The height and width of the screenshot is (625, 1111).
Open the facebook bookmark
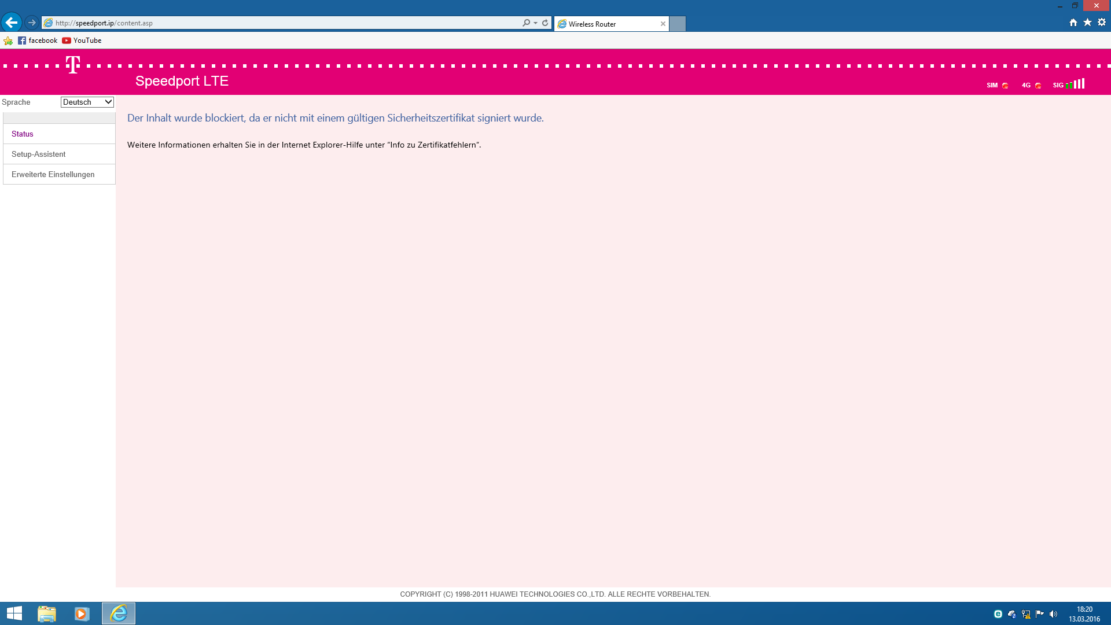tap(38, 41)
